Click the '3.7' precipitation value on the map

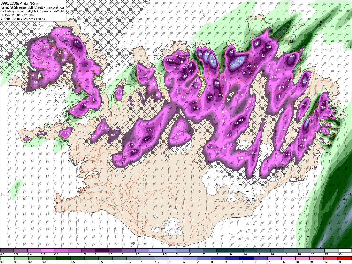coord(256,43)
